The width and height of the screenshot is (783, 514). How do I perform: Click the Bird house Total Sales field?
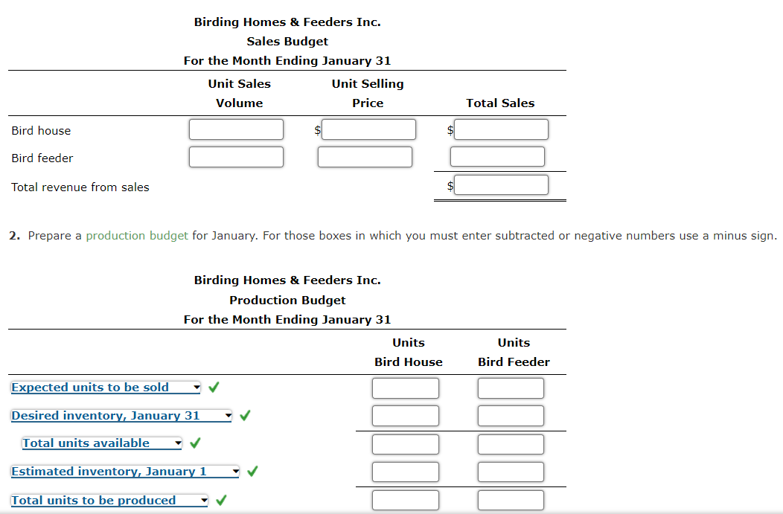501,129
